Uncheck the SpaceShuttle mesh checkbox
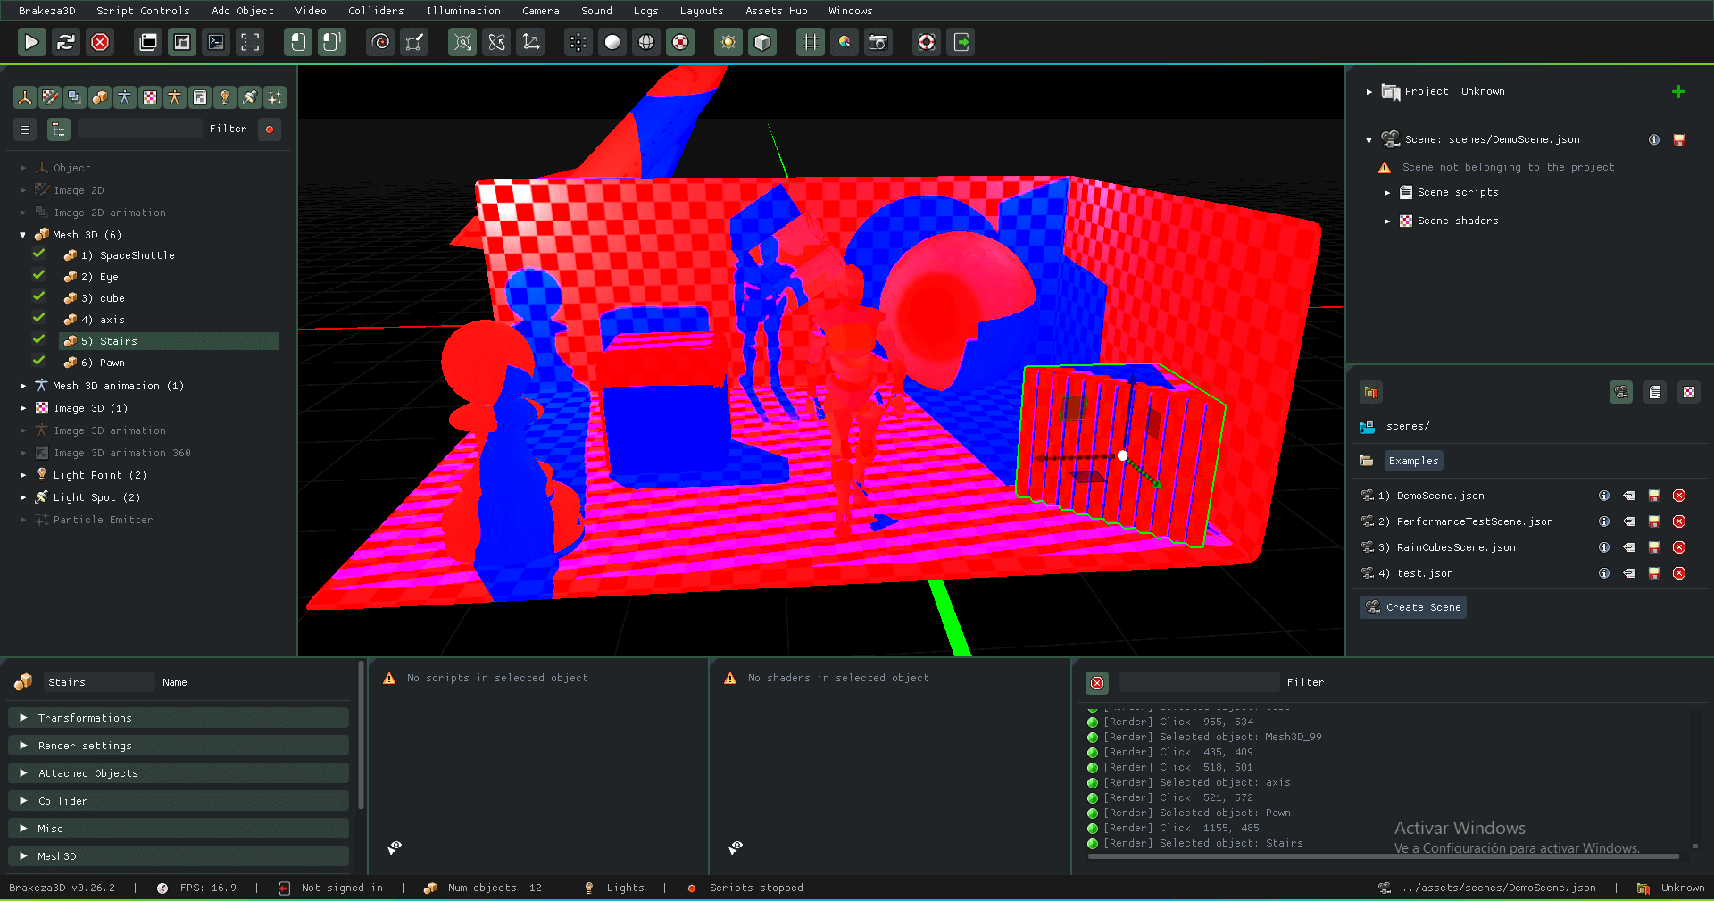Viewport: 1714px width, 901px height. coord(39,254)
